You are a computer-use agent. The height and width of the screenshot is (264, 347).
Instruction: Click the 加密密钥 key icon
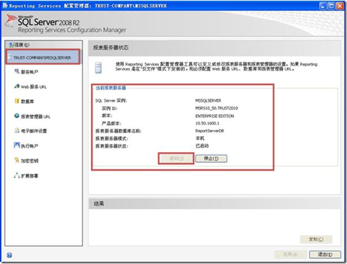(17, 160)
